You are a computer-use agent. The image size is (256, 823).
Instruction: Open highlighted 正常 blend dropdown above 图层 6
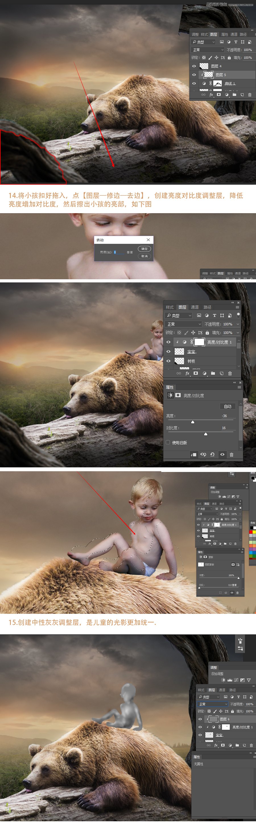[x=213, y=704]
